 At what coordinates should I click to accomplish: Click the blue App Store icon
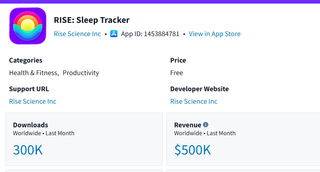[x=114, y=34]
